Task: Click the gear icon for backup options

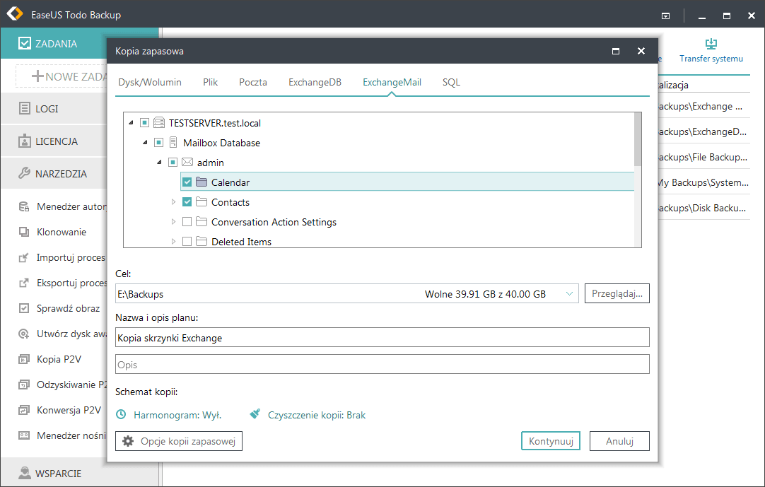Action: pyautogui.click(x=128, y=441)
